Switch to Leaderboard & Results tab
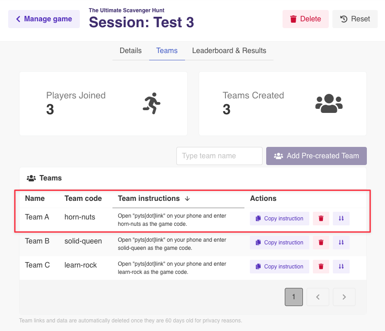Viewport: 385px width, 331px height. (x=229, y=50)
